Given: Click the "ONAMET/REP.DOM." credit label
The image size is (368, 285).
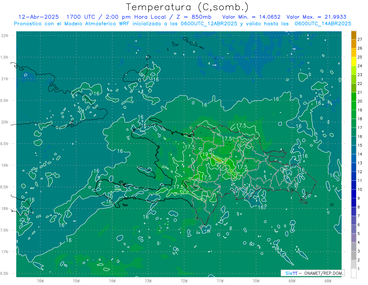Looking at the screenshot, I should tap(324, 273).
